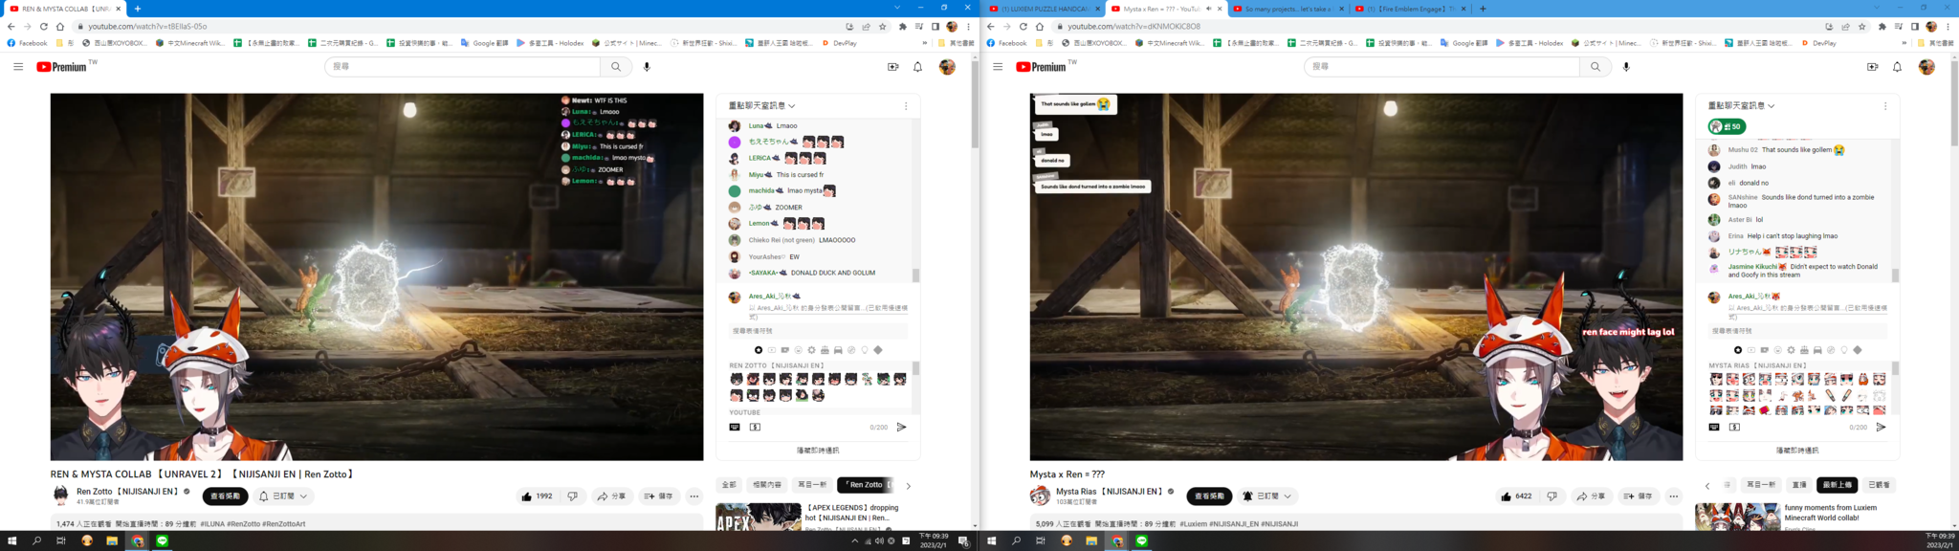Start voice search in left YouTube window
The image size is (1959, 551).
647,67
